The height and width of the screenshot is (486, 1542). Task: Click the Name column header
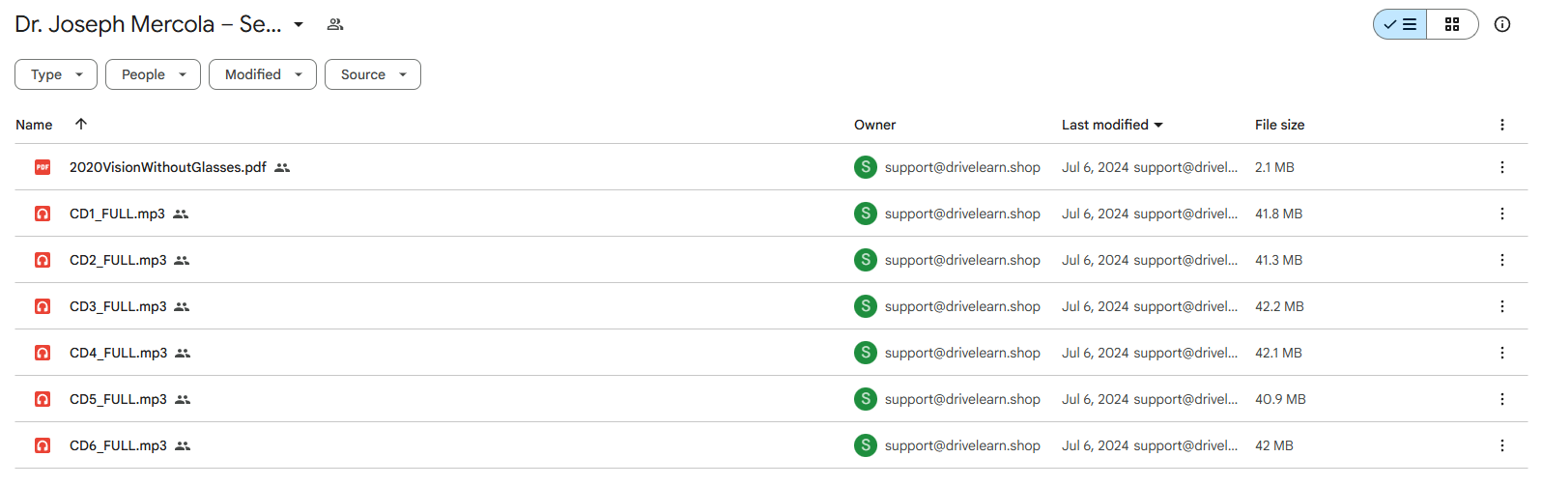click(x=34, y=125)
